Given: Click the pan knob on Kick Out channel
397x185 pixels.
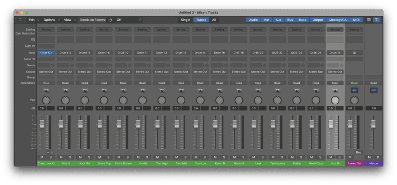Looking at the screenshot, I should pos(85,100).
